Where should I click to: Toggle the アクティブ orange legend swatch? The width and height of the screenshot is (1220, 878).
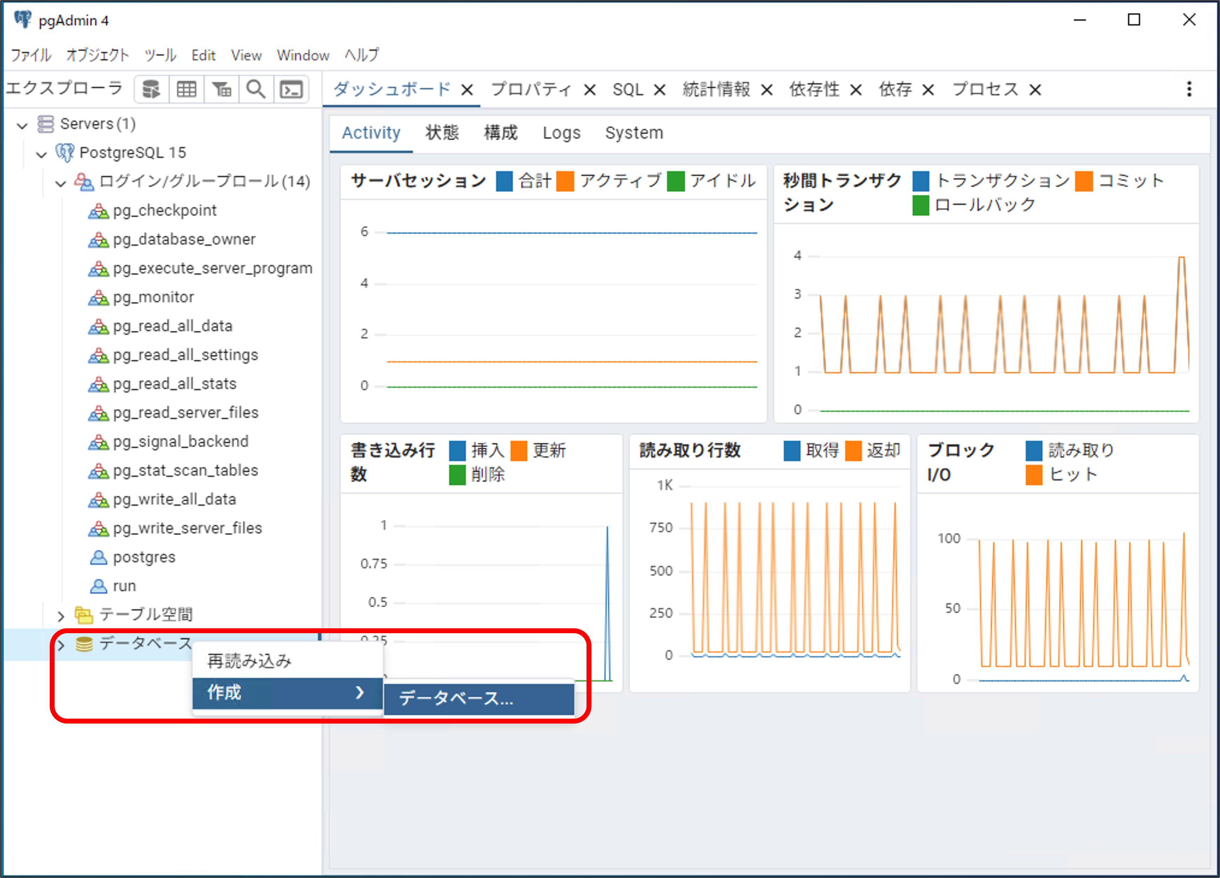(565, 181)
